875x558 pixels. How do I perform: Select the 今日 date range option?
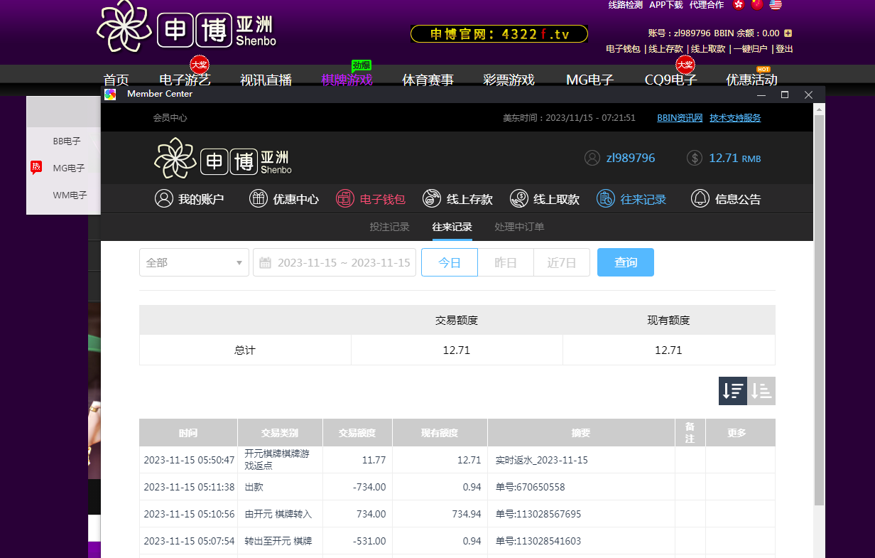450,262
